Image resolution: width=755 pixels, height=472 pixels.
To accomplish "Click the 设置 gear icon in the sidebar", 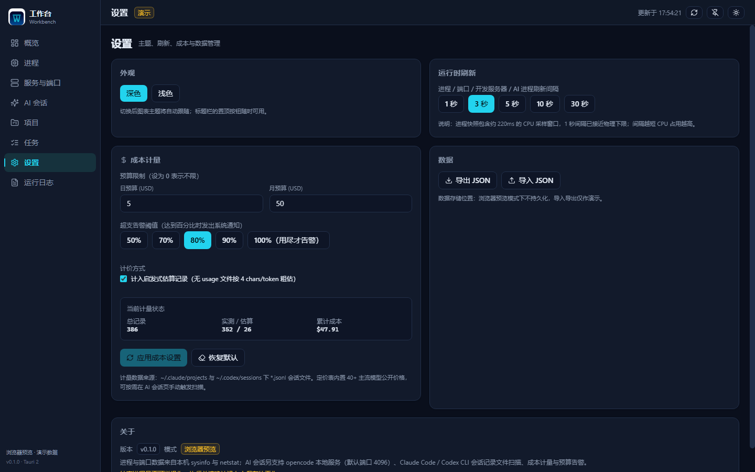I will 15,163.
